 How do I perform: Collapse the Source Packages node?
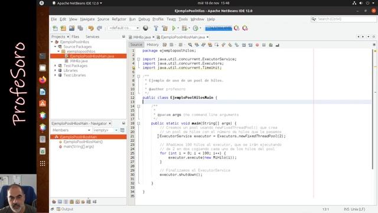(56, 47)
